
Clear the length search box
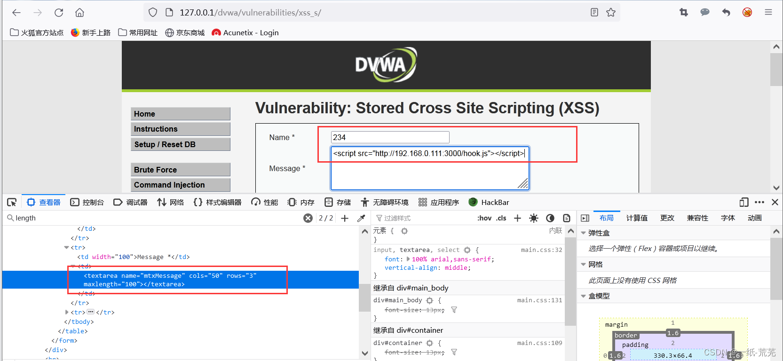click(x=308, y=218)
